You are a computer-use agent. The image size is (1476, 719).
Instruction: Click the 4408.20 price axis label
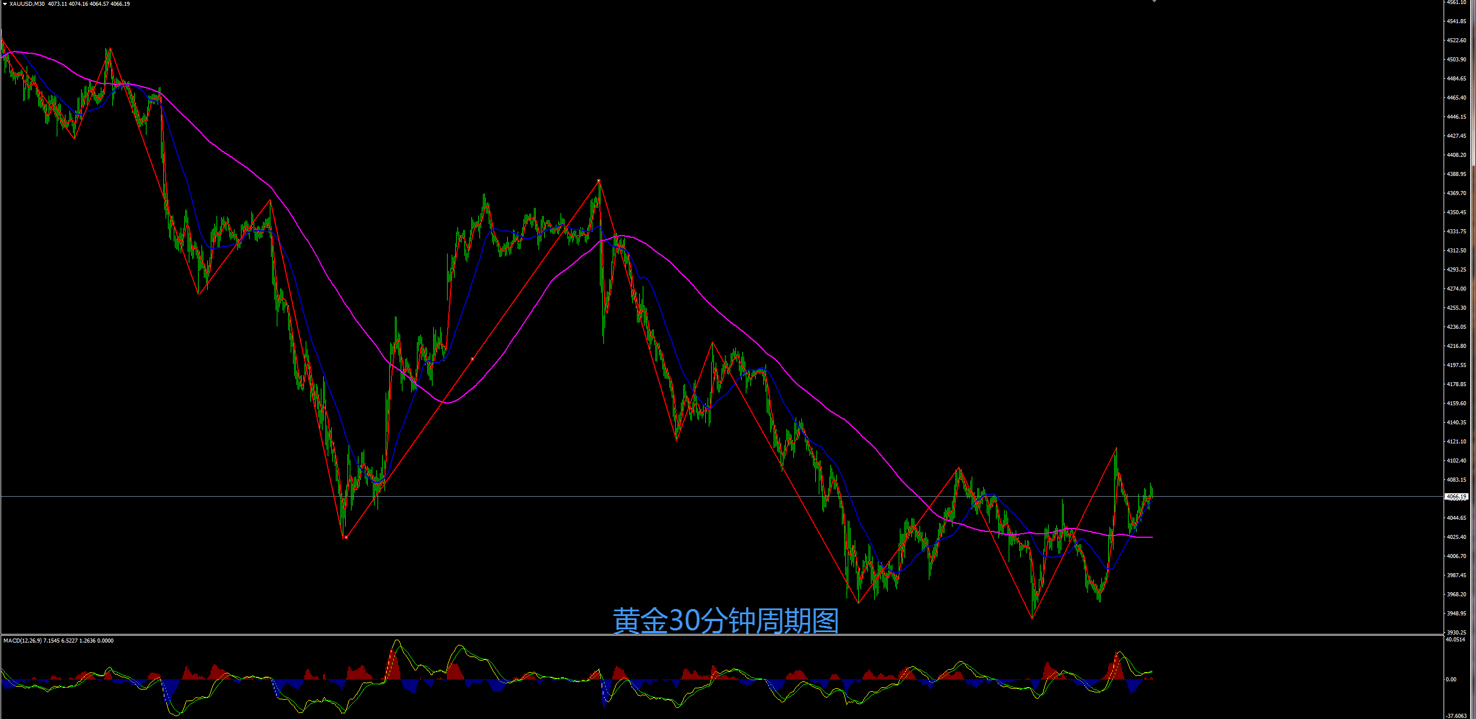click(x=1456, y=155)
